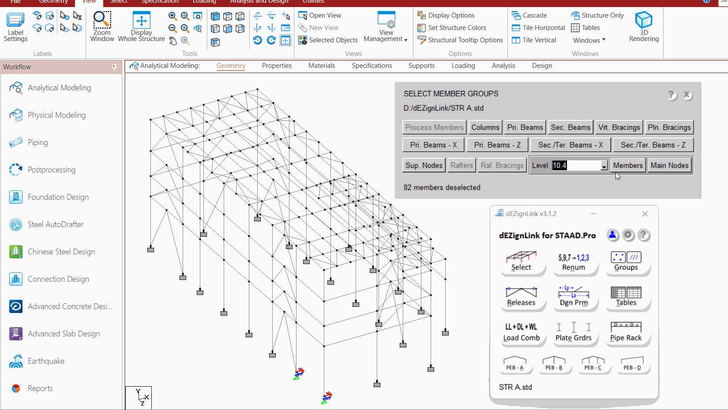Click the Zoom Out magnifier icon

[173, 29]
